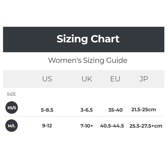Viewport: 168px width, 168px height.
Task: Click the Women's Sizing Guide subtitle
Action: point(88,60)
